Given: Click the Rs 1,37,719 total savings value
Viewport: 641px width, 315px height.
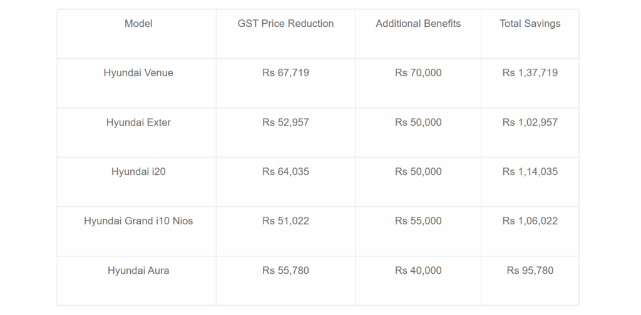Looking at the screenshot, I should click(x=530, y=73).
